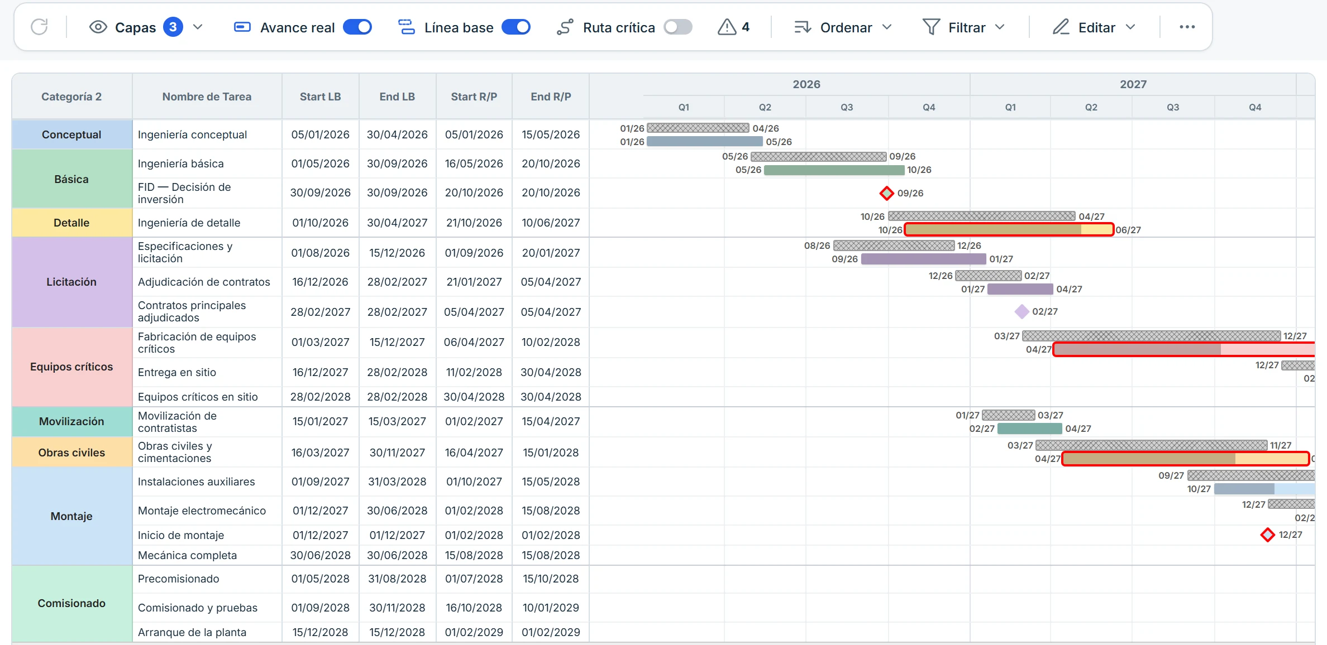Screen dimensions: 1327x645
Task: Click the Avance real bar icon
Action: 242,27
